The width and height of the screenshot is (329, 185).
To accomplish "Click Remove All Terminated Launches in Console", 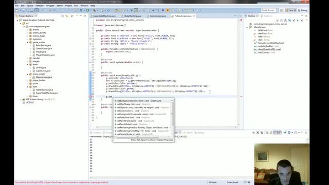I will coord(262,133).
